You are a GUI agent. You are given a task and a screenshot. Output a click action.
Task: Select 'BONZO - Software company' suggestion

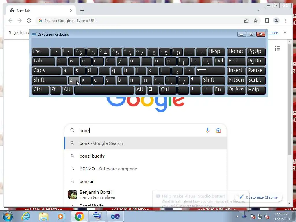coord(145,169)
